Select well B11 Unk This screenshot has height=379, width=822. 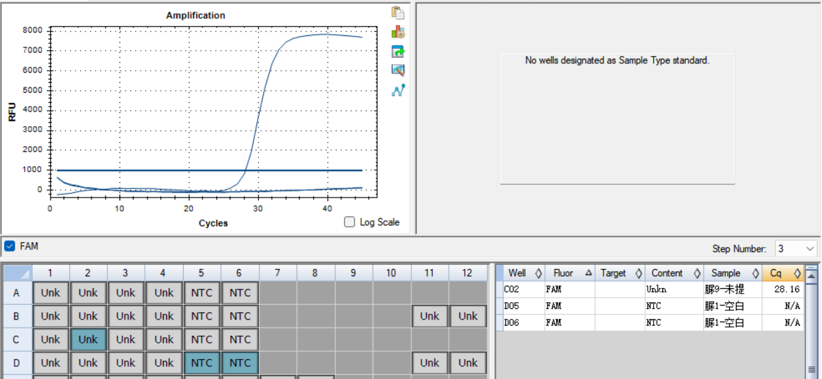429,316
